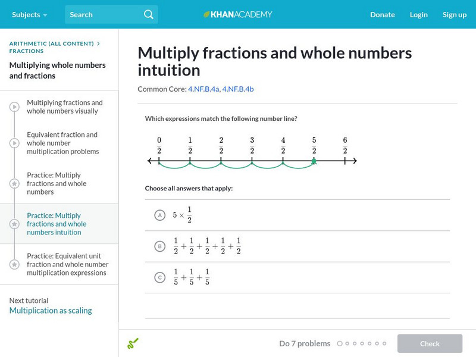This screenshot has height=357, width=476.
Task: Open the scratchpad pencil tool
Action: tap(133, 343)
